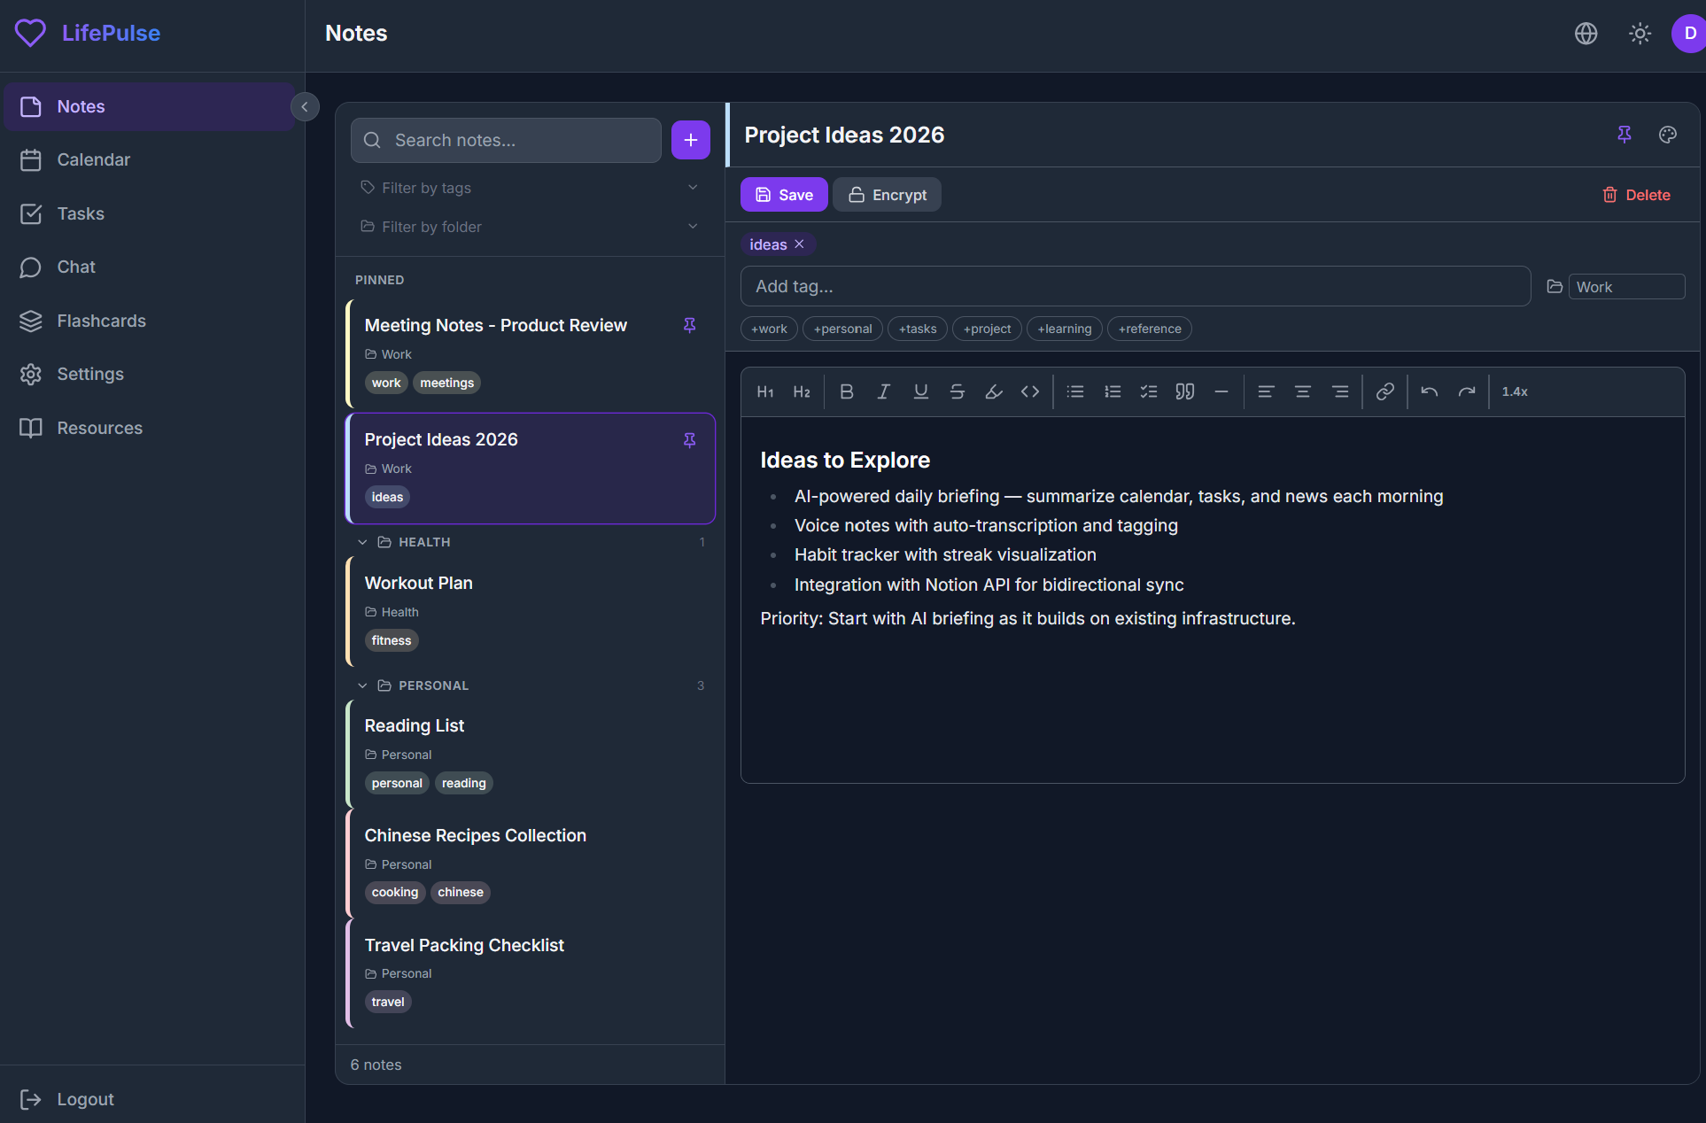Toggle pin on Meeting Notes item
This screenshot has width=1706, height=1123.
(x=689, y=325)
